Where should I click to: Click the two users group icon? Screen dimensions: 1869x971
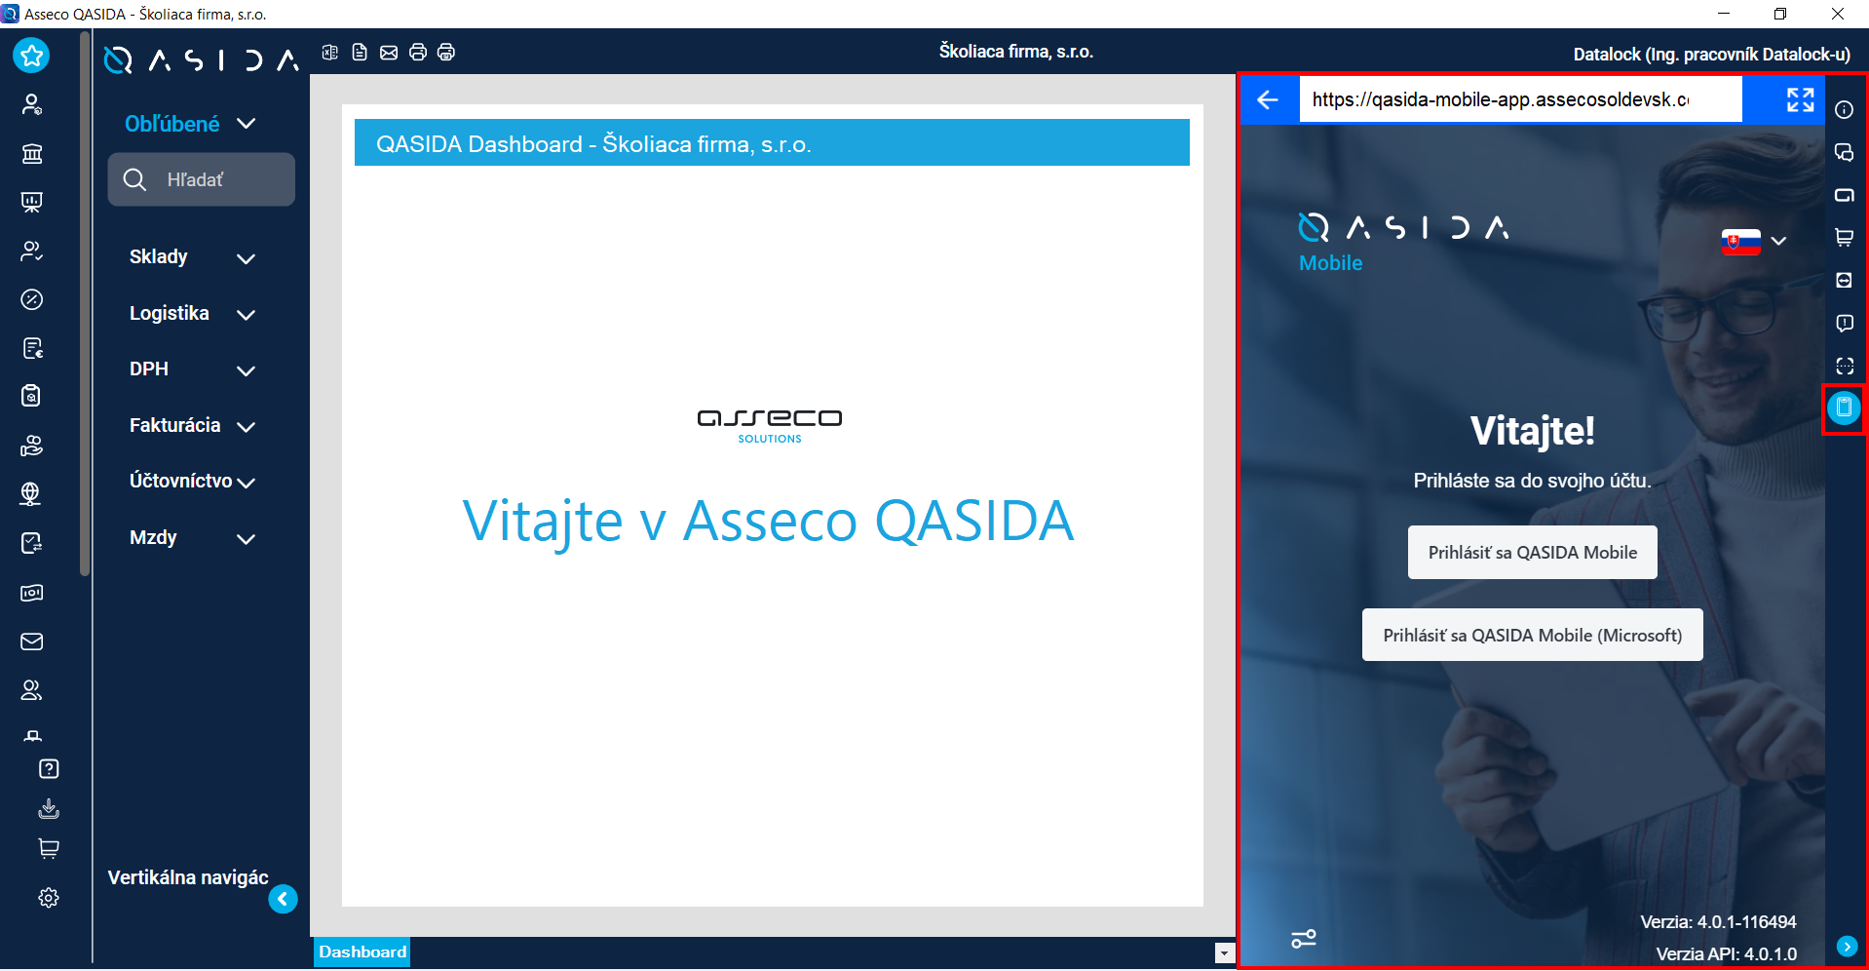coord(32,690)
